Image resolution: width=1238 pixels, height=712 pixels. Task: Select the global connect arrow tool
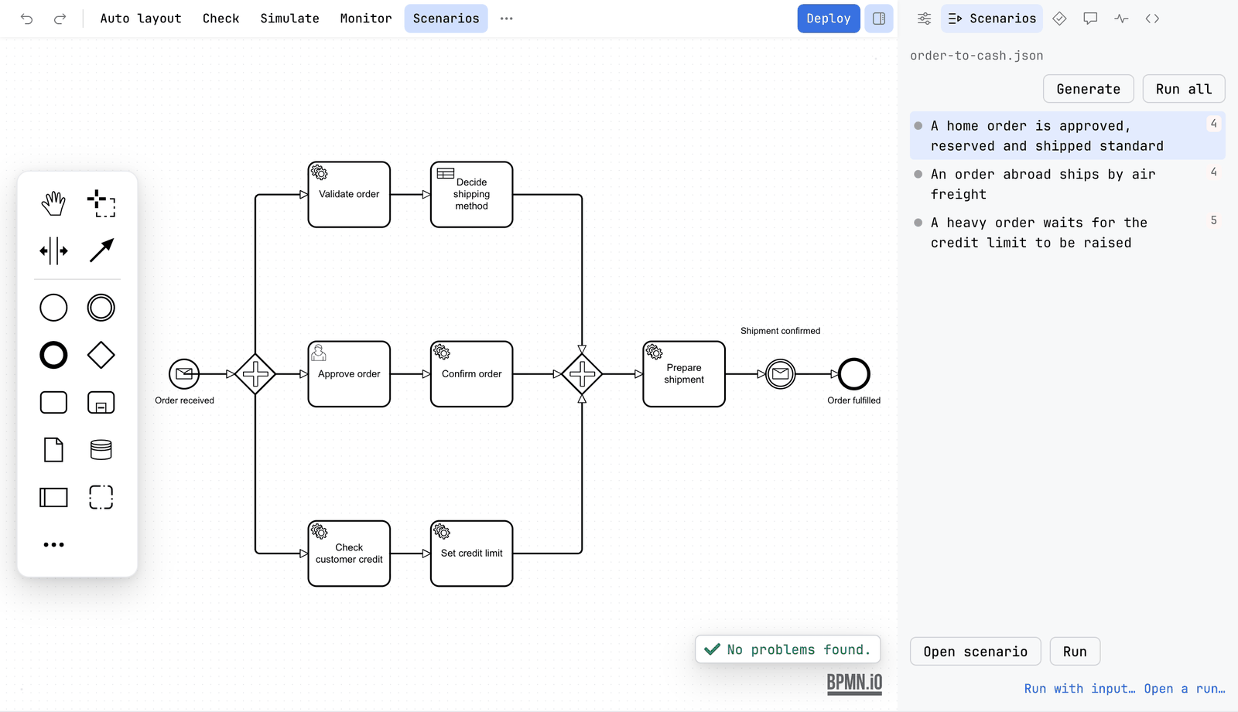[101, 250]
